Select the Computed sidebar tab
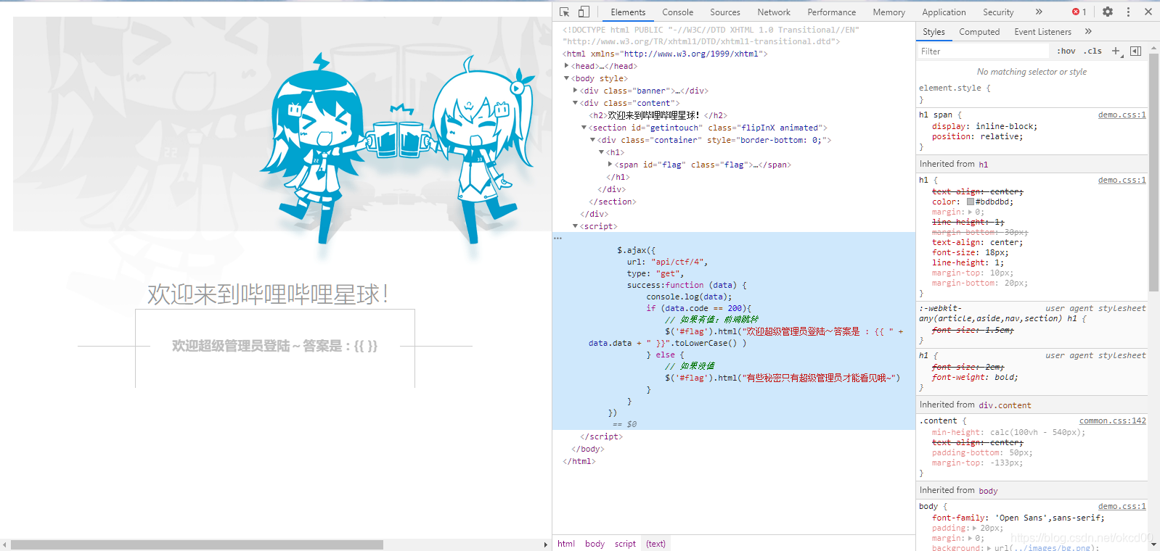The width and height of the screenshot is (1160, 551). click(979, 32)
